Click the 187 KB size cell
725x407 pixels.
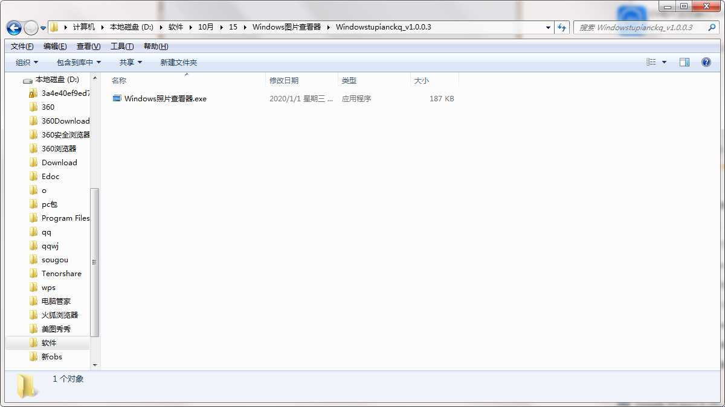coord(442,98)
